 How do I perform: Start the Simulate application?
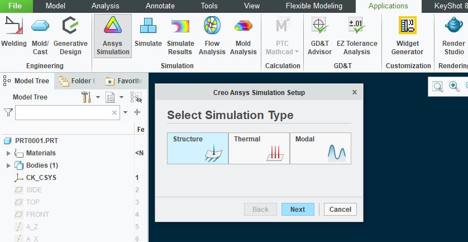point(148,32)
